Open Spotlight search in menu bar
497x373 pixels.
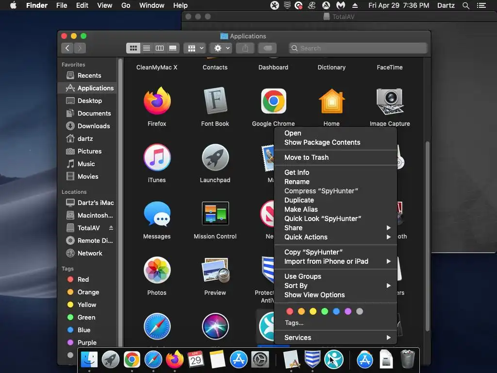(x=465, y=5)
